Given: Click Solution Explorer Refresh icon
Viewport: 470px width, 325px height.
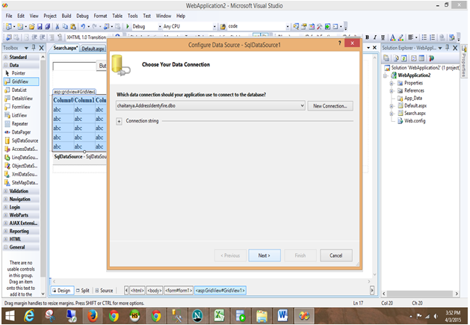Looking at the screenshot, I should point(403,58).
